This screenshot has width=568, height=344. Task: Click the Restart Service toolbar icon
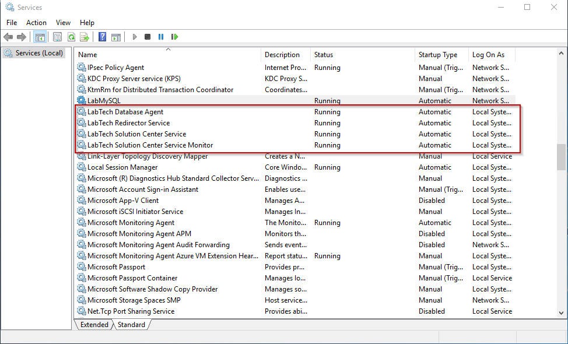click(x=174, y=37)
